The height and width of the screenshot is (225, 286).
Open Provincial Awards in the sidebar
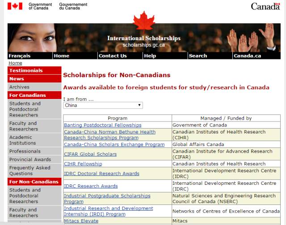tap(34, 159)
